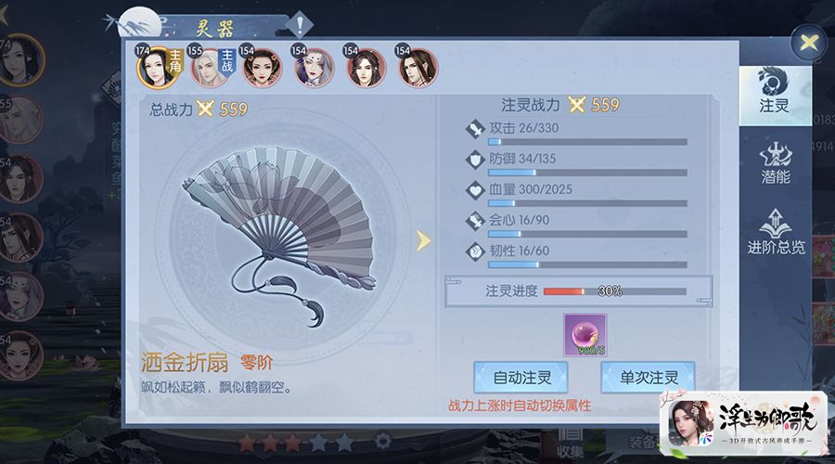The height and width of the screenshot is (464, 835).
Task: Click the 攻击 26/330 attribute bar
Action: (588, 142)
